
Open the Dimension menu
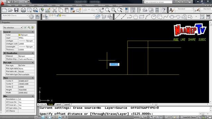(68, 5)
